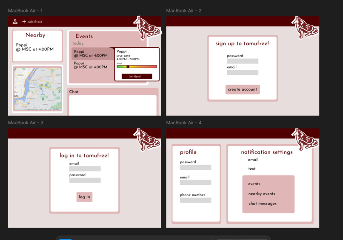The width and height of the screenshot is (343, 240).
Task: Select the Poppi entry in the Nearby card
Action: 34,47
